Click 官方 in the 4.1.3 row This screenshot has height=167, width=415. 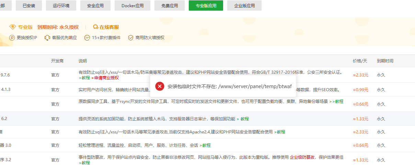pos(55,90)
